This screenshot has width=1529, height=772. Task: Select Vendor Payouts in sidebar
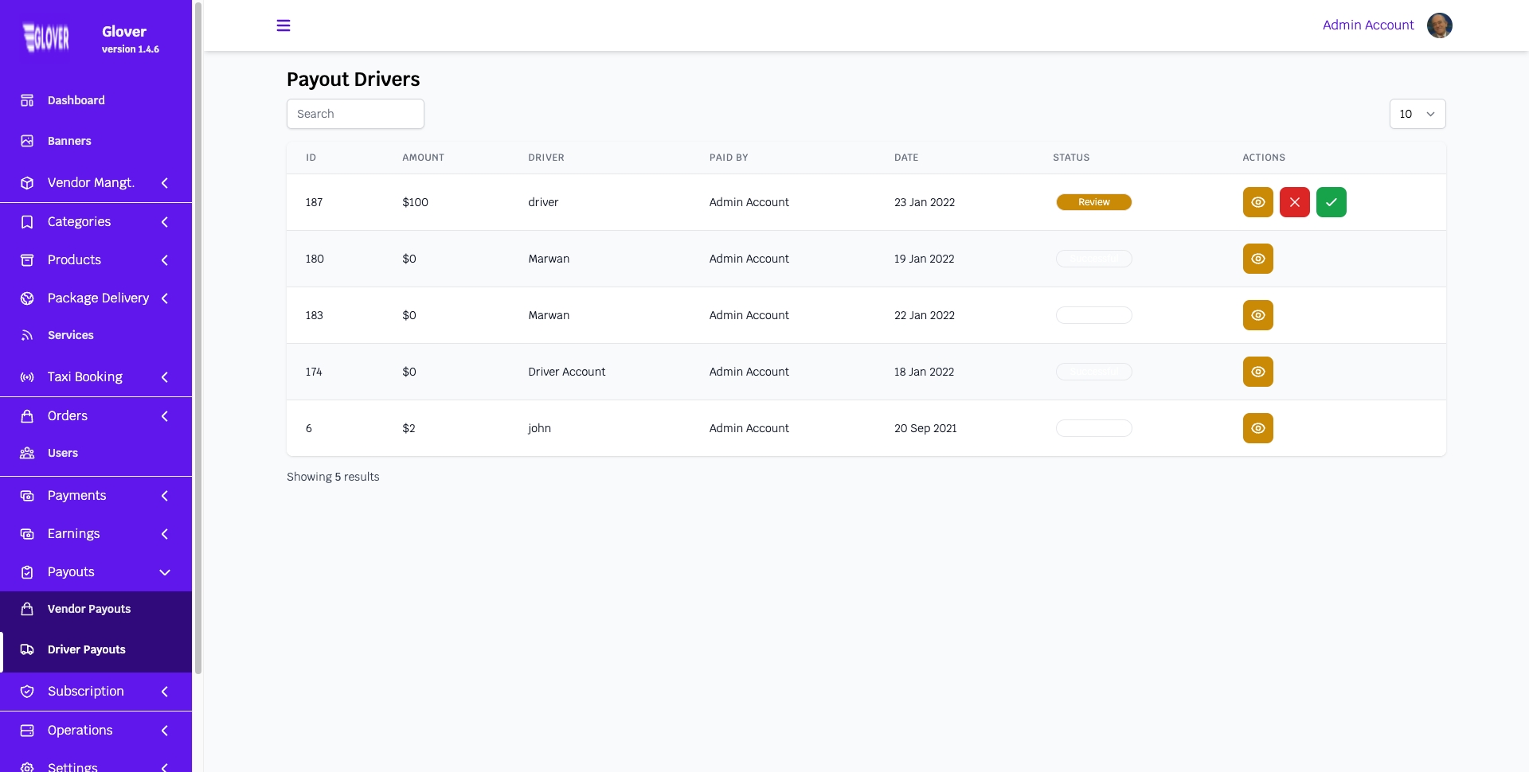pos(88,609)
